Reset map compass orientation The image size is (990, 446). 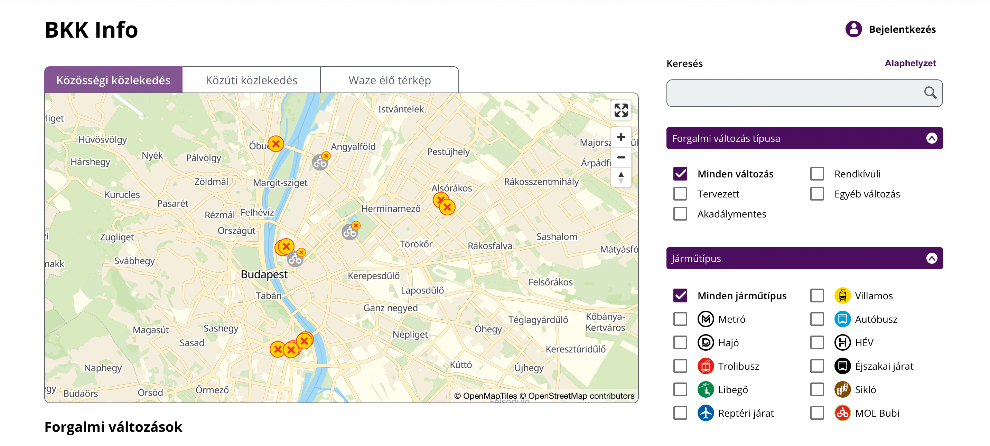(621, 177)
